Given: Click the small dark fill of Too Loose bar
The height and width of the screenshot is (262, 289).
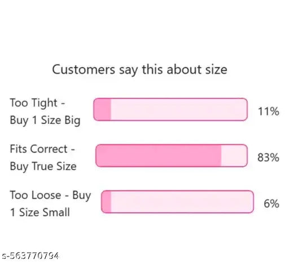Looking at the screenshot, I should pyautogui.click(x=106, y=202).
